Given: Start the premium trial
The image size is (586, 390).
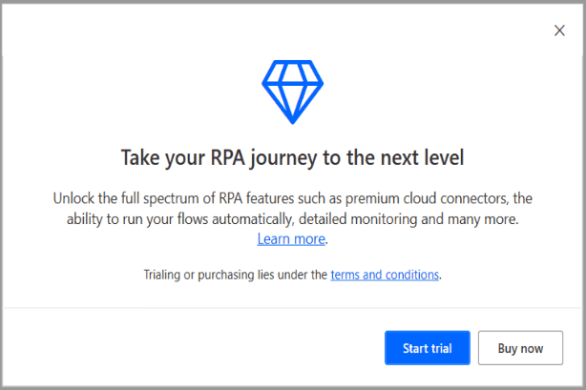Looking at the screenshot, I should (x=428, y=348).
